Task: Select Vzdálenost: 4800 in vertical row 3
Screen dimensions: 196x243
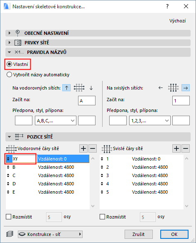Action: (150, 175)
